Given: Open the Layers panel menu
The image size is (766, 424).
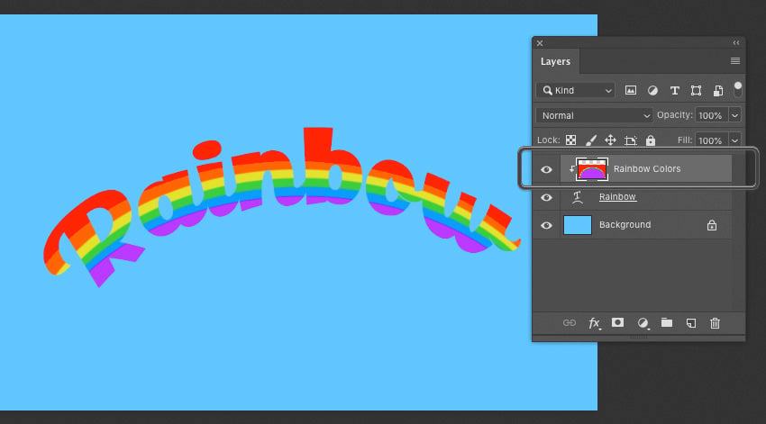Looking at the screenshot, I should [735, 61].
